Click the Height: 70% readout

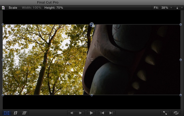(x=54, y=8)
